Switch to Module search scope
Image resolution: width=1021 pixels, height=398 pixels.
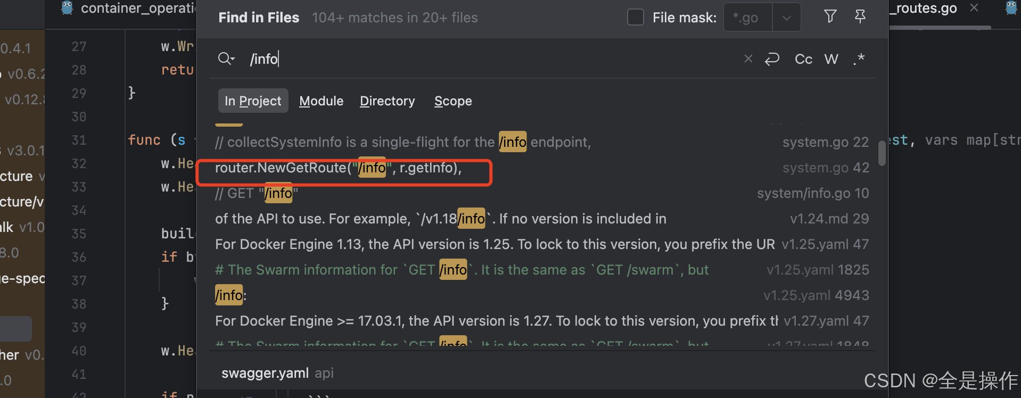point(321,101)
